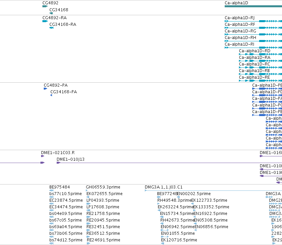Select the BE975484 EST label

60,187
